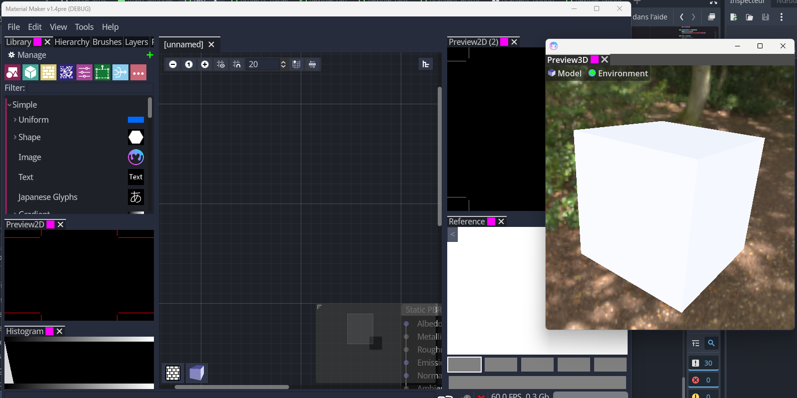
Task: Click the zoom in plus button in graph
Action: (x=205, y=64)
